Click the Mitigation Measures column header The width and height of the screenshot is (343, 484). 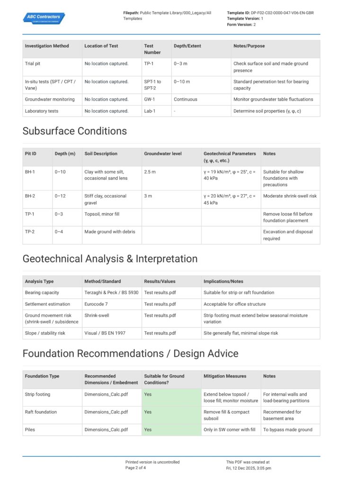point(225,376)
